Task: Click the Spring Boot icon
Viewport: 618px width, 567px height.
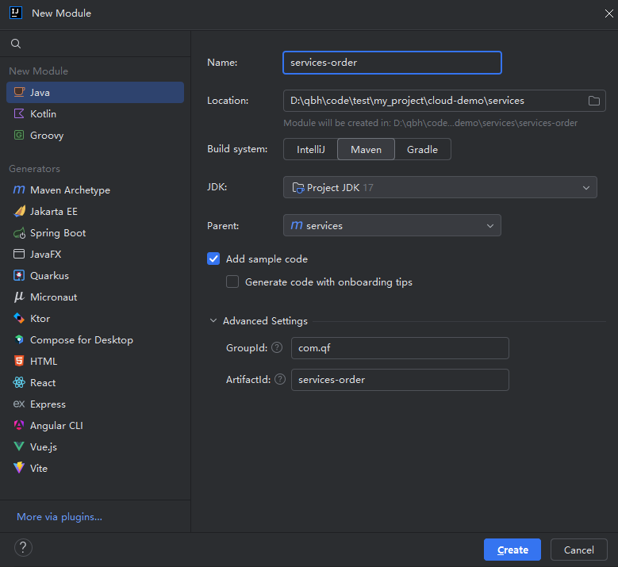Action: tap(19, 233)
